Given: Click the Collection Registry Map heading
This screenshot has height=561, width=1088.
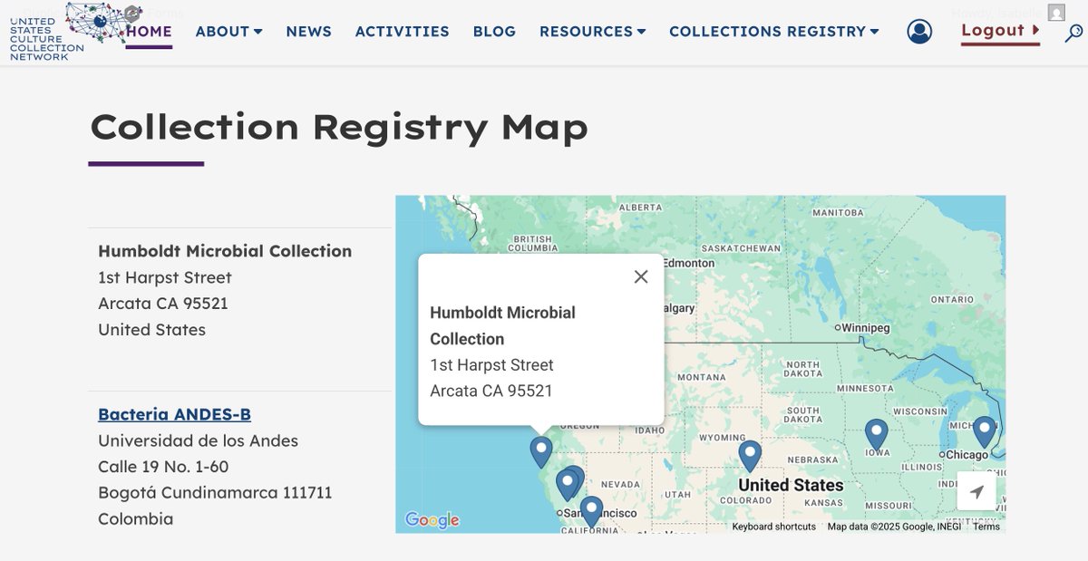Looking at the screenshot, I should click(339, 127).
